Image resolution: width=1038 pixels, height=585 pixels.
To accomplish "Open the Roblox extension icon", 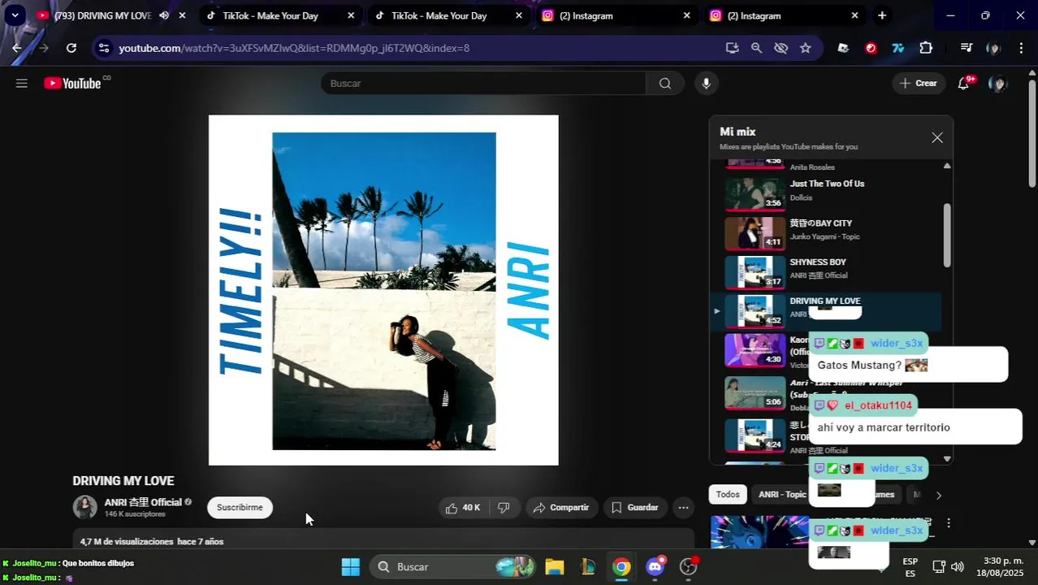I will 843,48.
